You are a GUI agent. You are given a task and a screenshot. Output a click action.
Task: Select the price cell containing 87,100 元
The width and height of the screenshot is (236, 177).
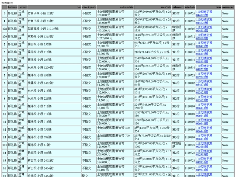(115, 168)
